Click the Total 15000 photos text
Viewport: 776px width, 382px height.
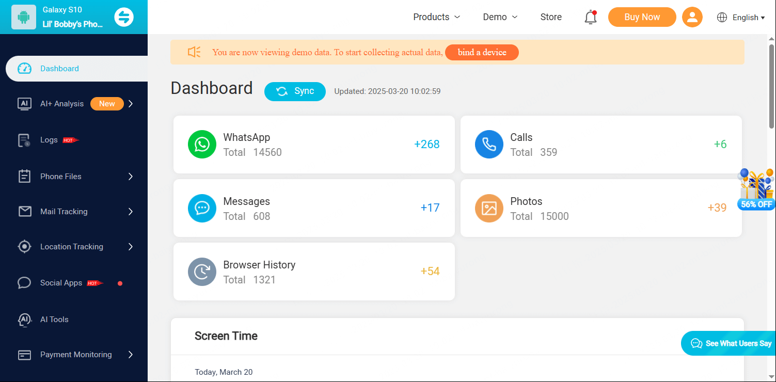pyautogui.click(x=540, y=216)
